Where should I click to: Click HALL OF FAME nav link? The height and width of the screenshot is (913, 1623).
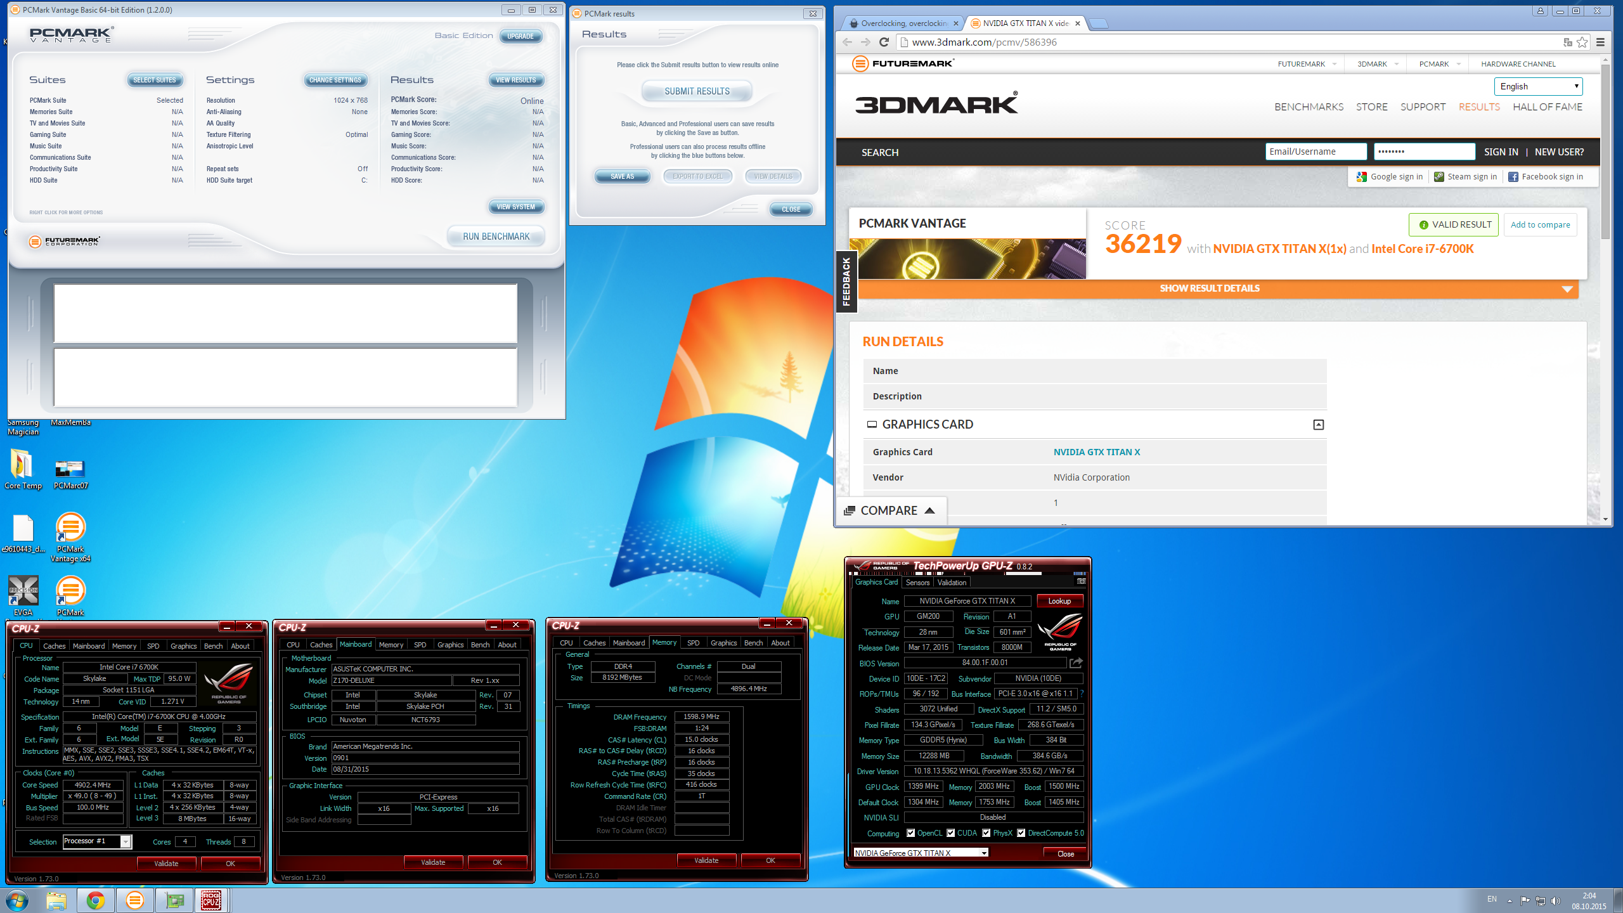coord(1548,107)
